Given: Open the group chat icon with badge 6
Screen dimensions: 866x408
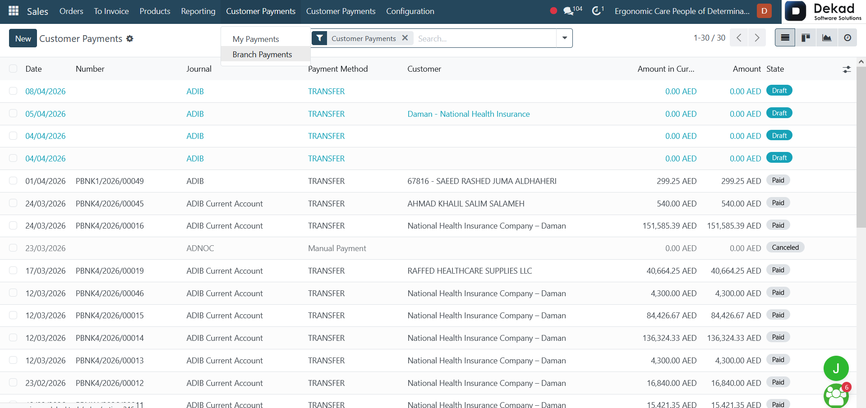Looking at the screenshot, I should click(836, 396).
